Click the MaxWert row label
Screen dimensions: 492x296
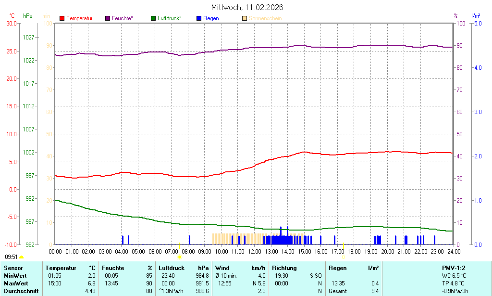click(x=16, y=283)
